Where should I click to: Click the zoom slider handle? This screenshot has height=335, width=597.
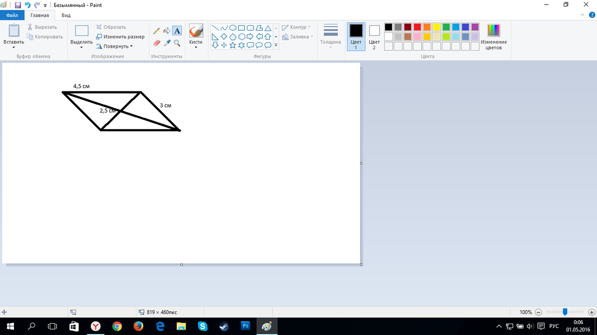tap(565, 312)
